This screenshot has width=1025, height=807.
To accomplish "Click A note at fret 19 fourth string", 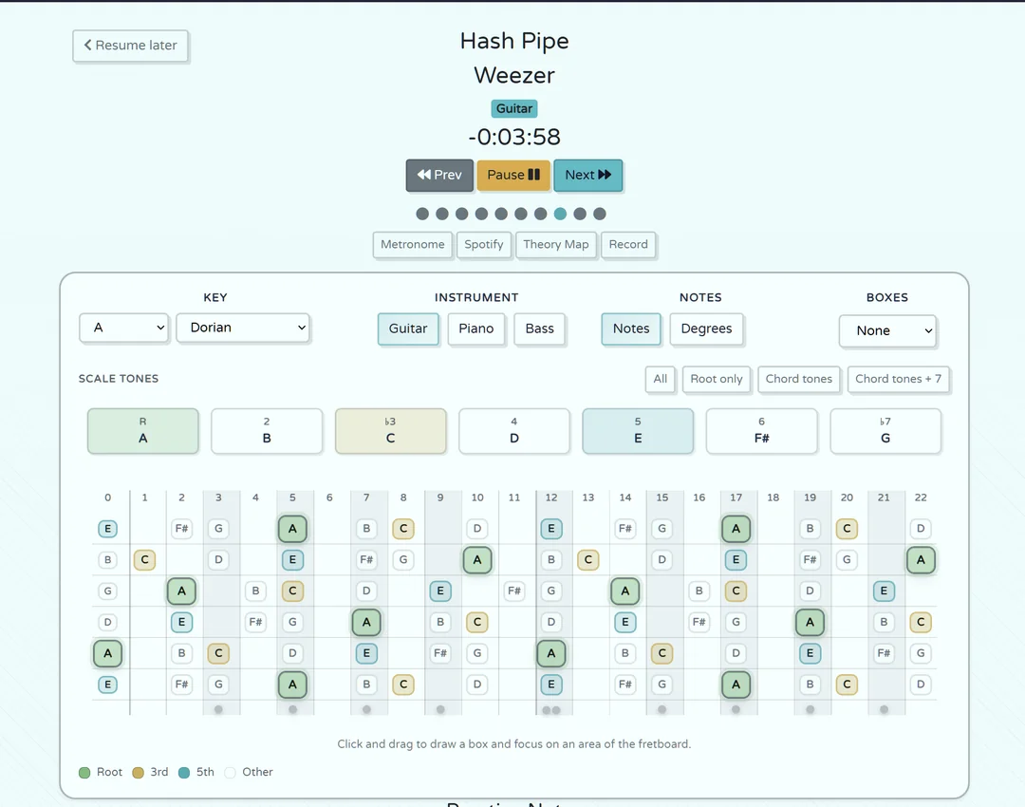I will click(810, 622).
